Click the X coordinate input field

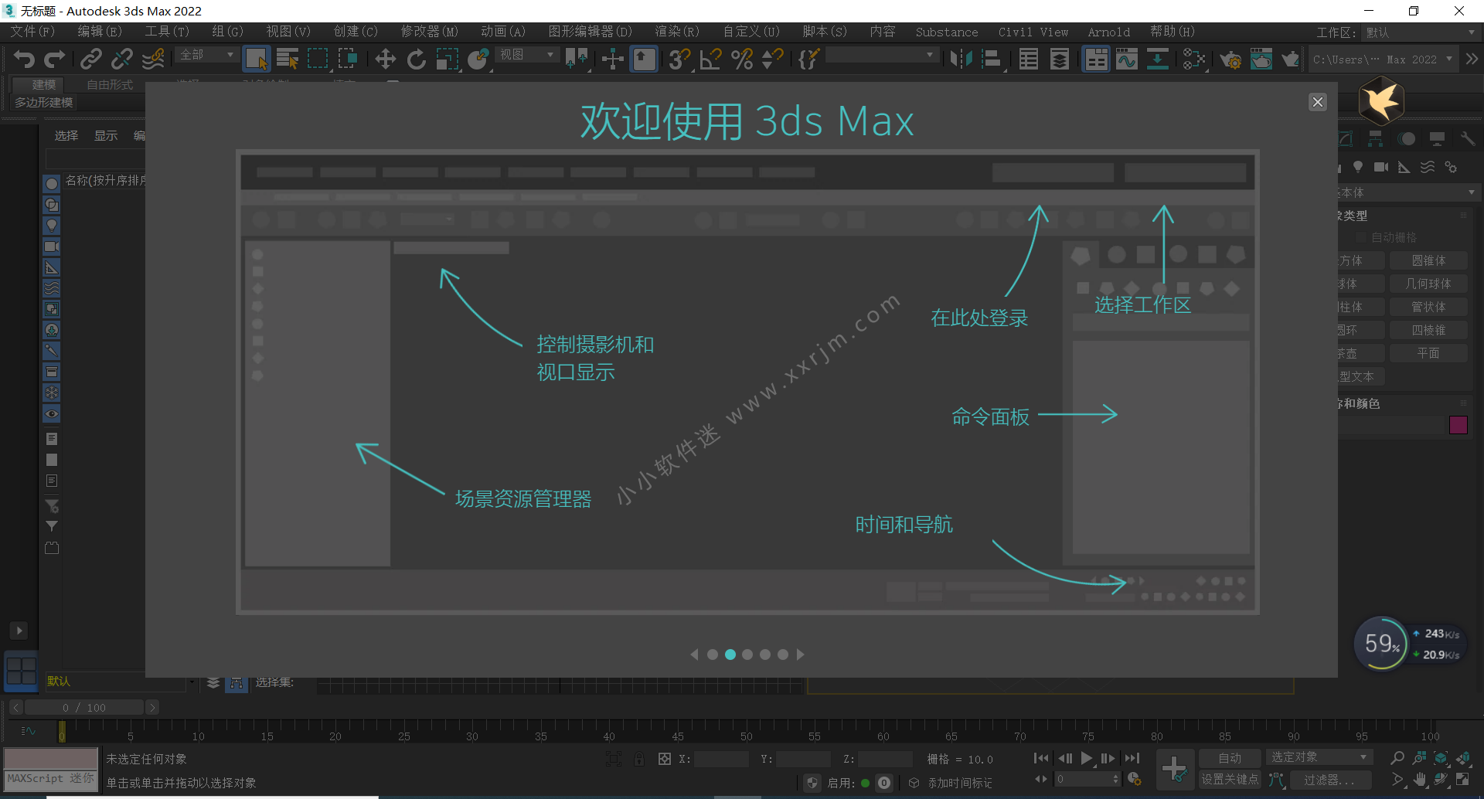[721, 759]
